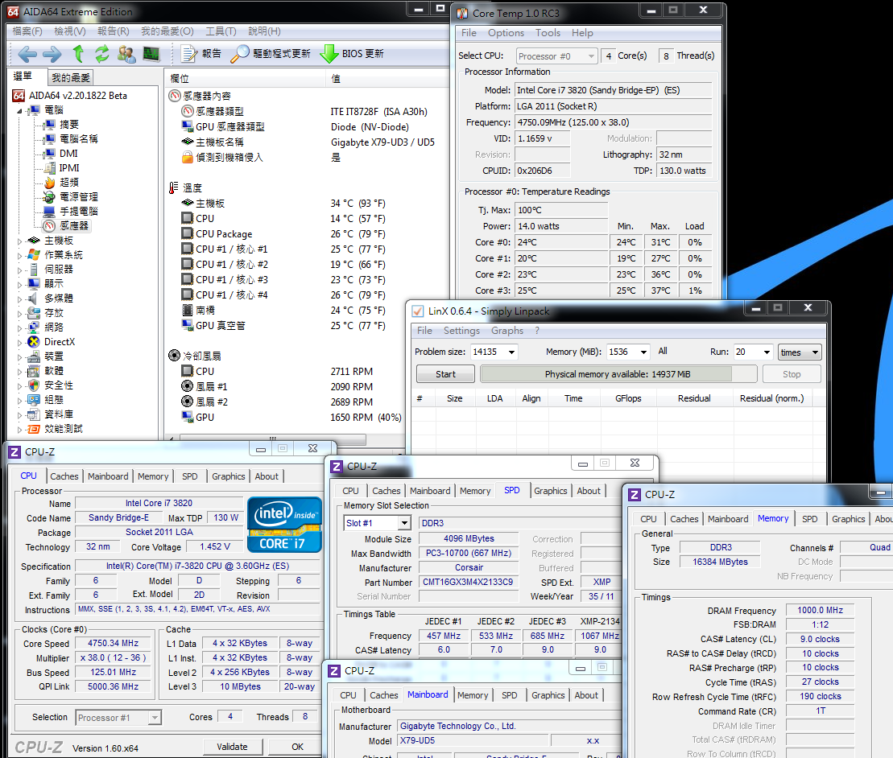Viewport: 893px width, 758px height.
Task: Click the Physical memory available progress bar
Action: (618, 374)
